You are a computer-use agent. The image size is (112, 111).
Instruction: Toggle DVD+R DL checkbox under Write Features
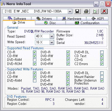click(x=102, y=73)
